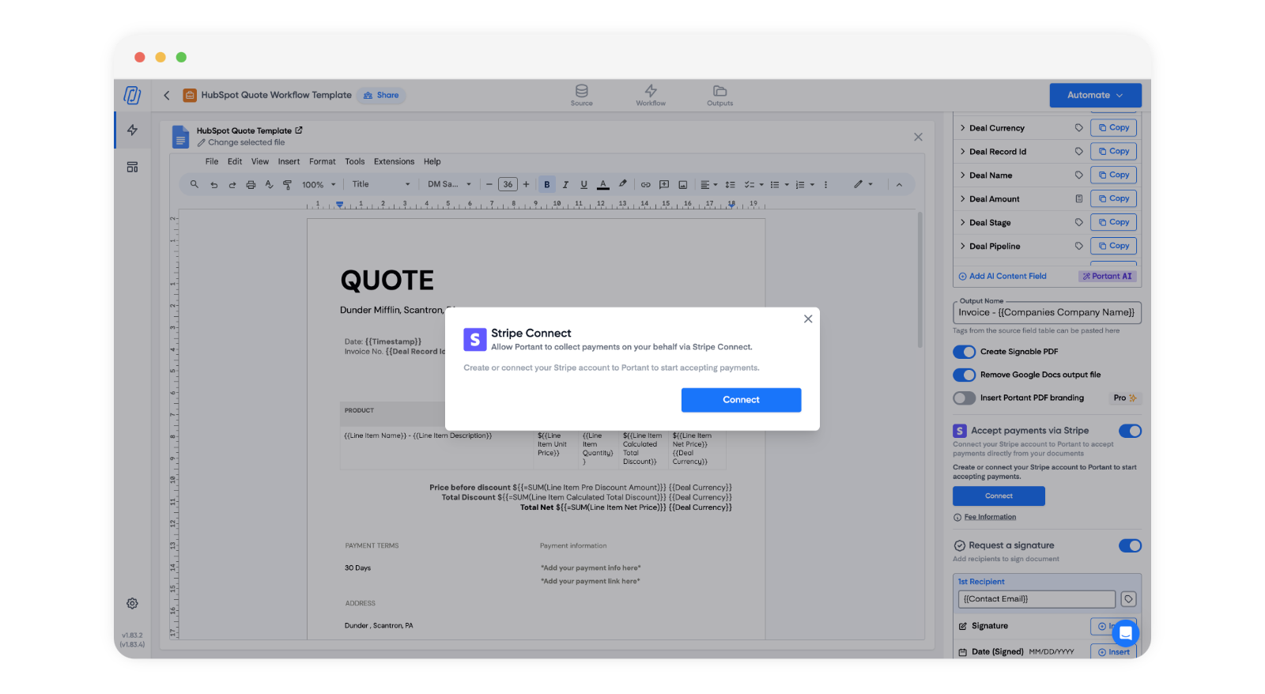Click the Italic formatting icon
Image resolution: width=1265 pixels, height=694 pixels.
click(x=565, y=185)
